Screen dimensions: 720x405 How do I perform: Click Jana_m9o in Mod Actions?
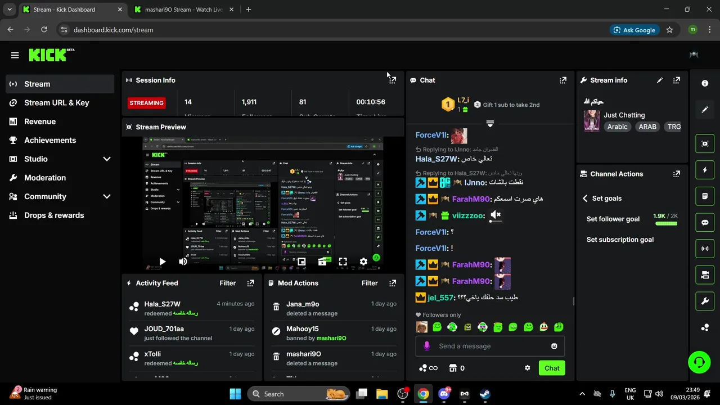point(303,304)
